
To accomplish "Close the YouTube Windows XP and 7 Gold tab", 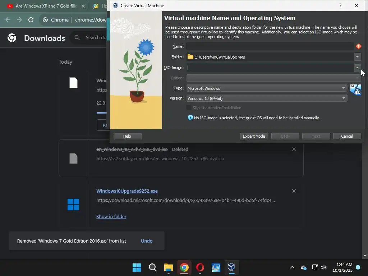I will pyautogui.click(x=83, y=6).
